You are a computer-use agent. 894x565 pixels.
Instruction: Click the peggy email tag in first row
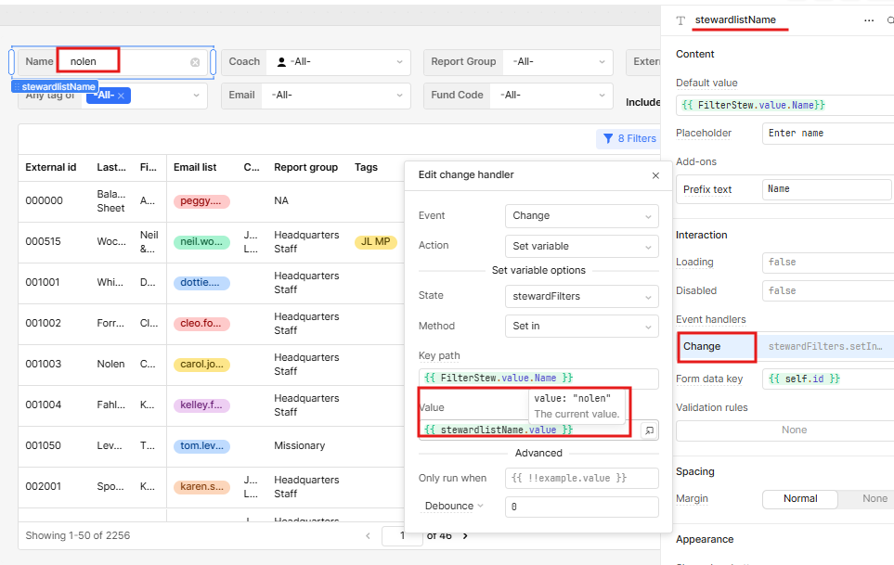pyautogui.click(x=201, y=201)
